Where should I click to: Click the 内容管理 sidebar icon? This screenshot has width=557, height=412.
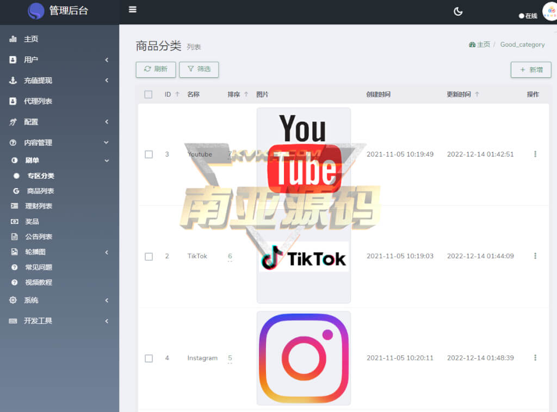pyautogui.click(x=13, y=142)
